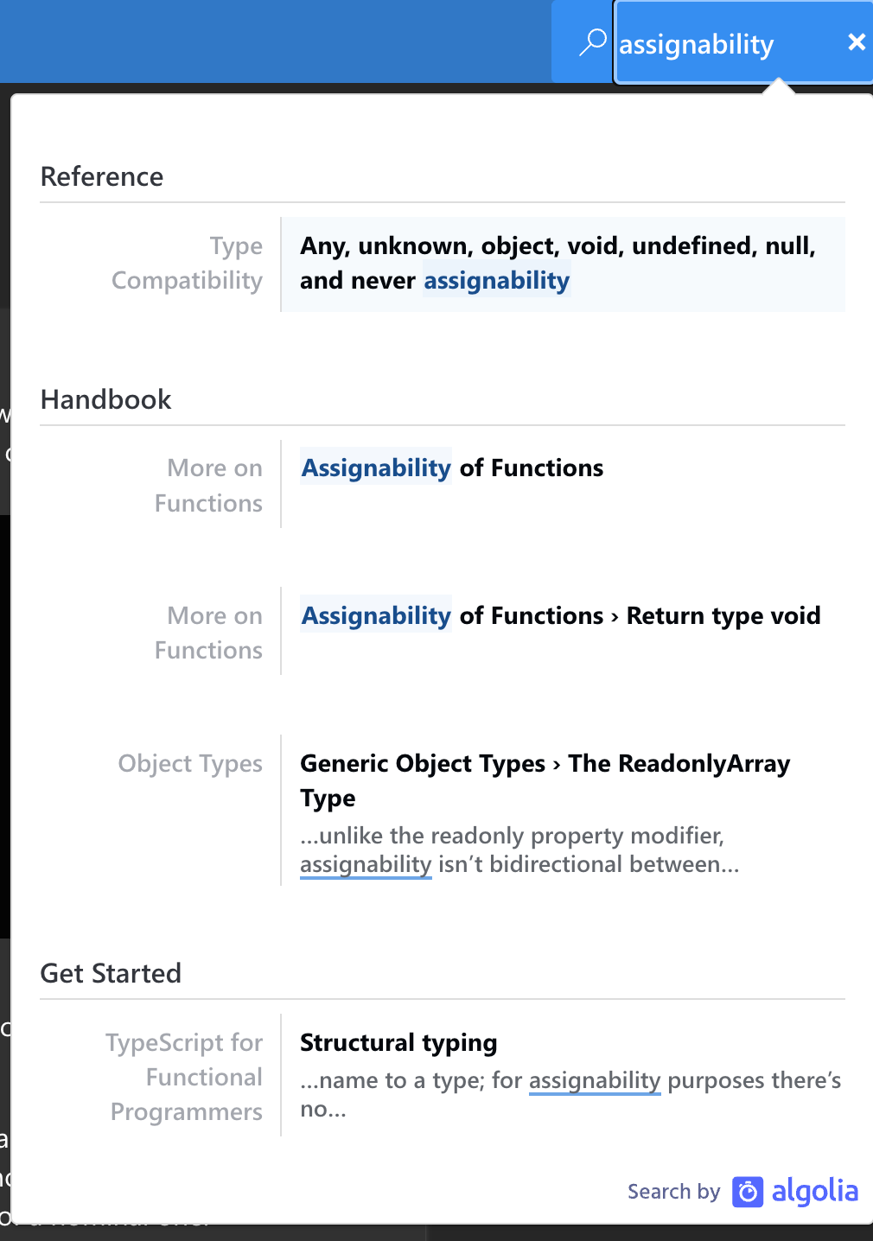The width and height of the screenshot is (873, 1241).
Task: Click the "Handbook" section heading
Action: [x=106, y=399]
